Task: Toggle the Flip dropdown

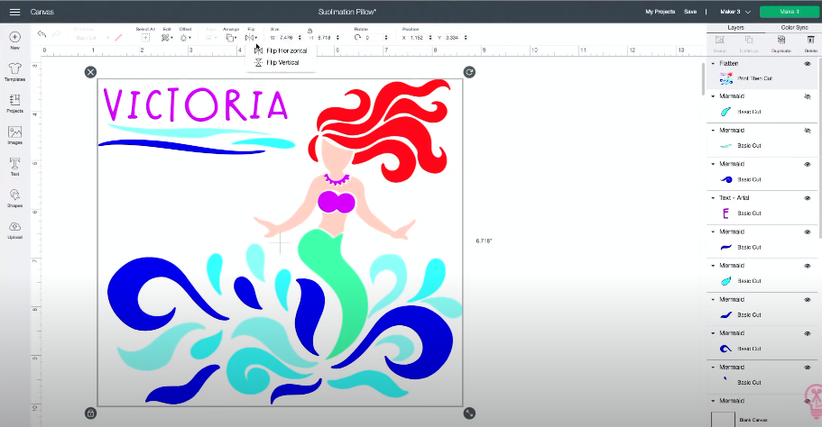Action: [x=252, y=38]
